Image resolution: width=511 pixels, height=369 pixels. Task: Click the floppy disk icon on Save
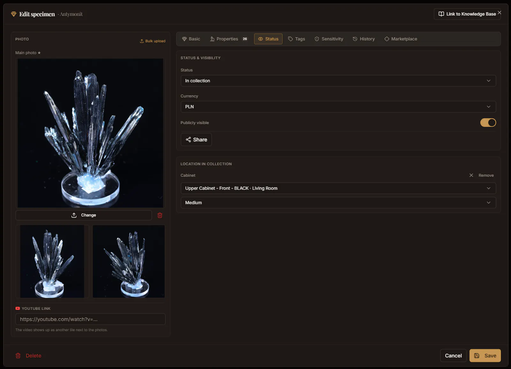coord(477,356)
